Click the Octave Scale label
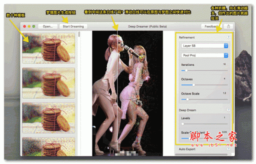The image size is (256, 164). [190, 94]
